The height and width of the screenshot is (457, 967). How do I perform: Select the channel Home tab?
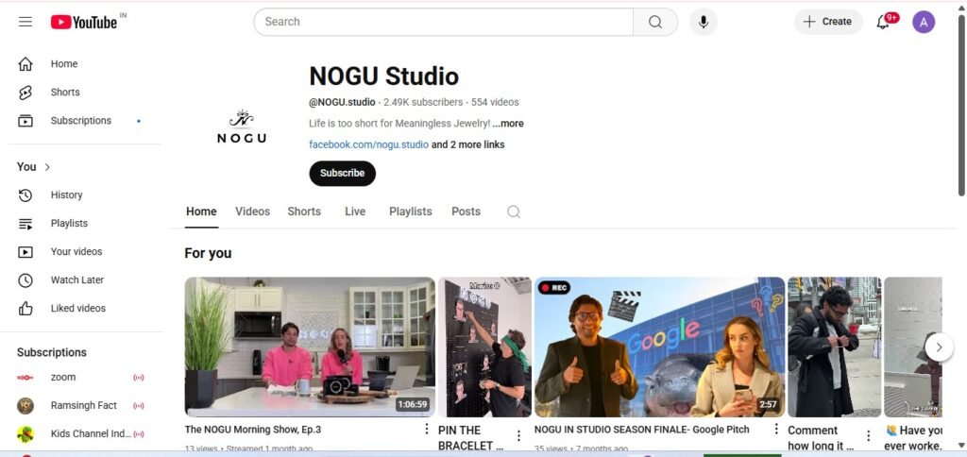coord(202,212)
